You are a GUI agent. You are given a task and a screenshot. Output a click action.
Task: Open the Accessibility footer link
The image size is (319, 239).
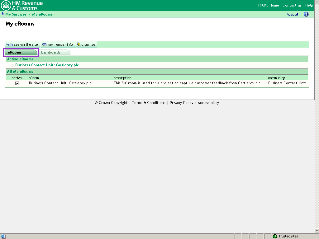[208, 103]
